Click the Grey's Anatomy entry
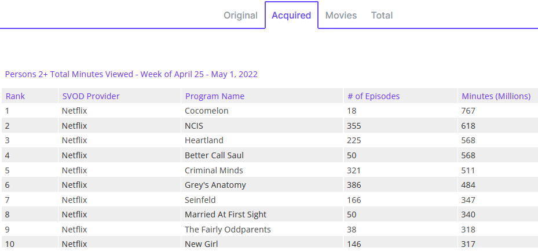This screenshot has width=538, height=251. (215, 185)
